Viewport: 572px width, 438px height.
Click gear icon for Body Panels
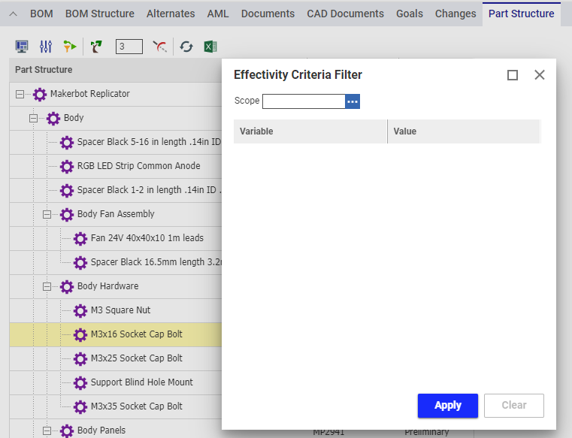click(67, 430)
